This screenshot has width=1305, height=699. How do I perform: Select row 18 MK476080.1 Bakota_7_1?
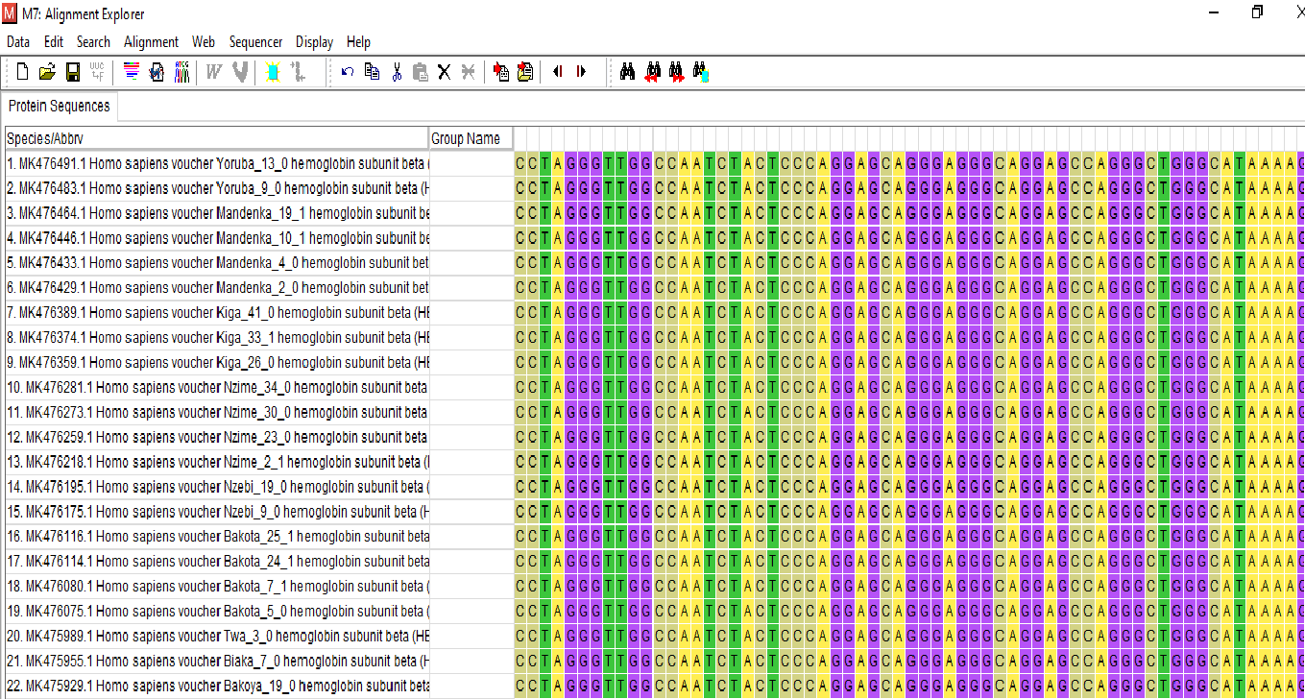point(217,587)
